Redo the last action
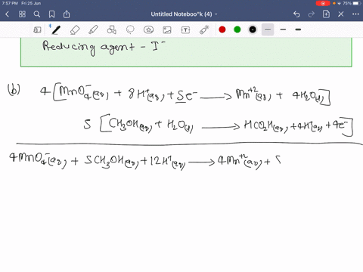 tap(312, 14)
